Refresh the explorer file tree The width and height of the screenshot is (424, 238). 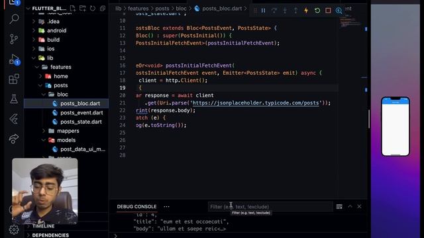[93, 9]
